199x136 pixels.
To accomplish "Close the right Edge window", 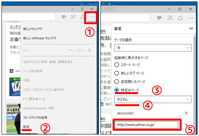I will click(191, 9).
